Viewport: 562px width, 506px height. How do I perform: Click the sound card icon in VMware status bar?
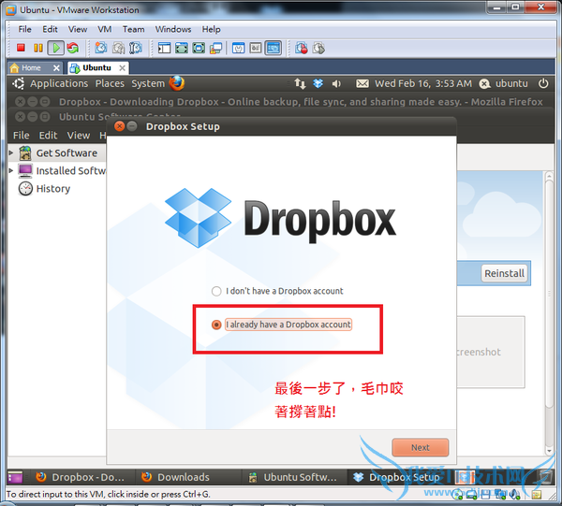(514, 495)
